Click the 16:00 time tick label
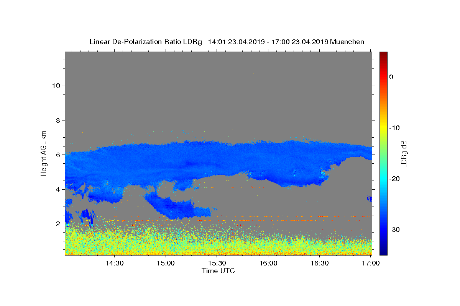This screenshot has width=460, height=306. 268,263
